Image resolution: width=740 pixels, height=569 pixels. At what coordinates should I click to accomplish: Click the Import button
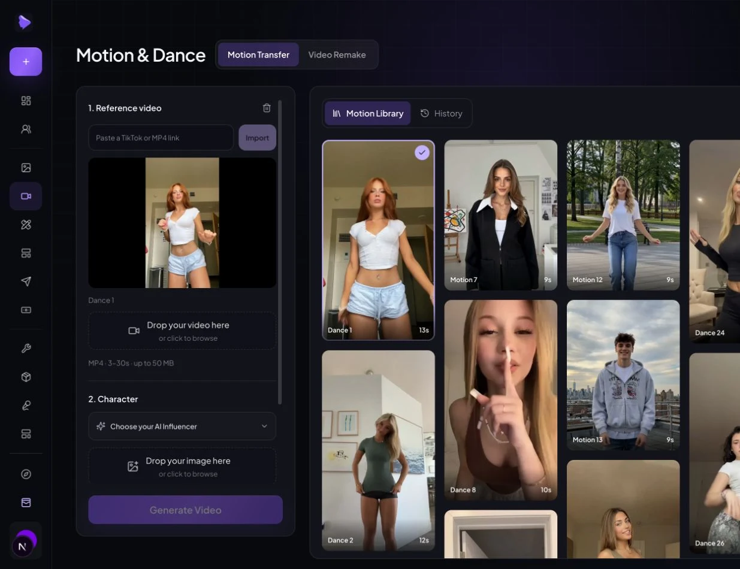pos(257,138)
